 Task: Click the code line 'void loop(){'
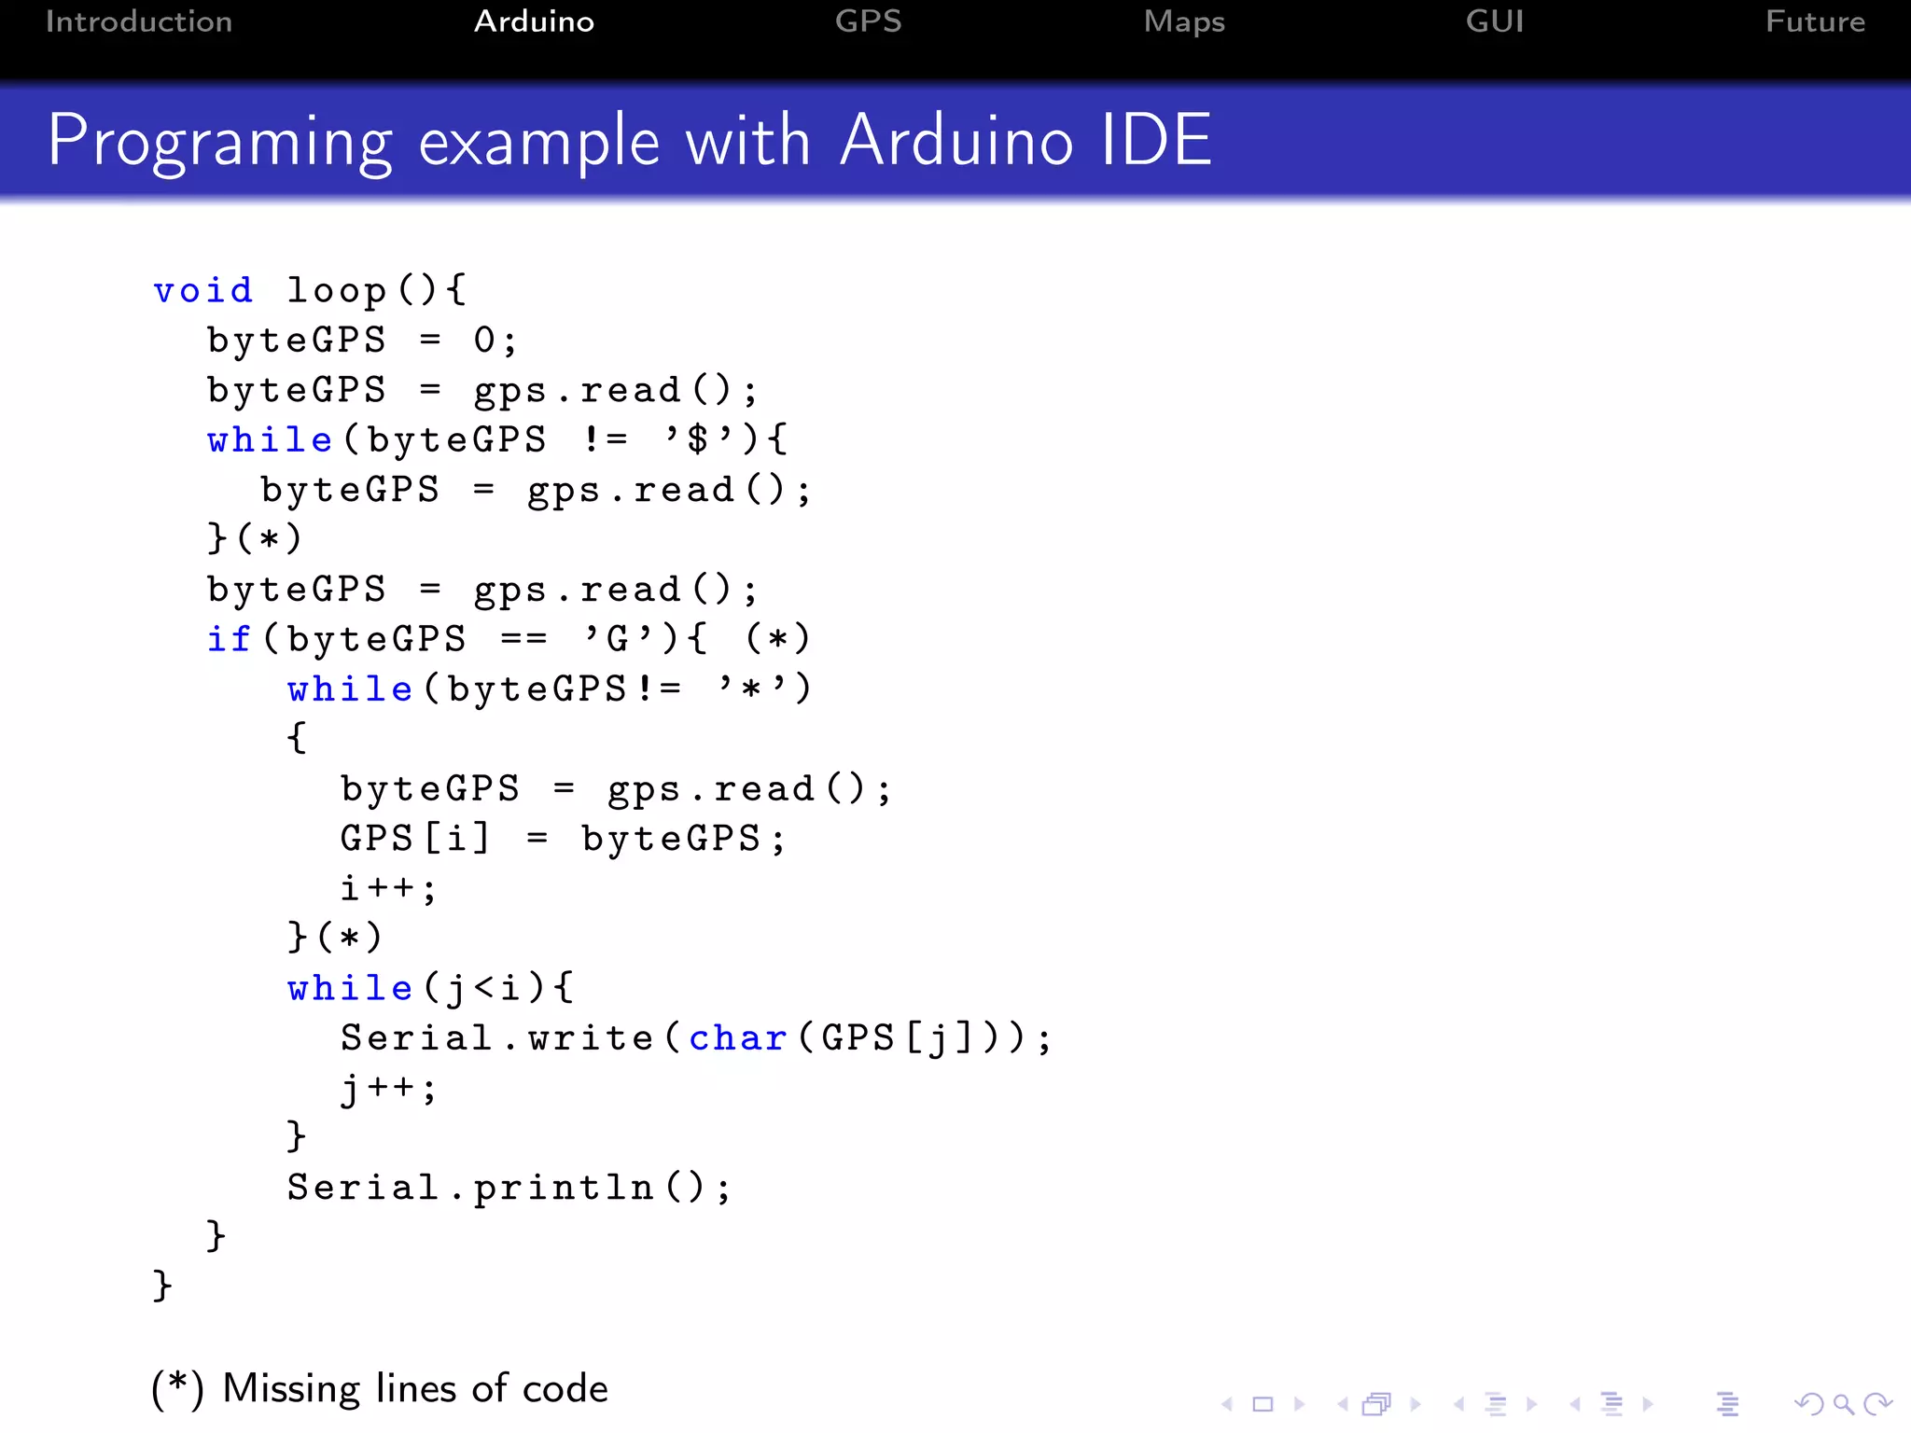point(310,290)
